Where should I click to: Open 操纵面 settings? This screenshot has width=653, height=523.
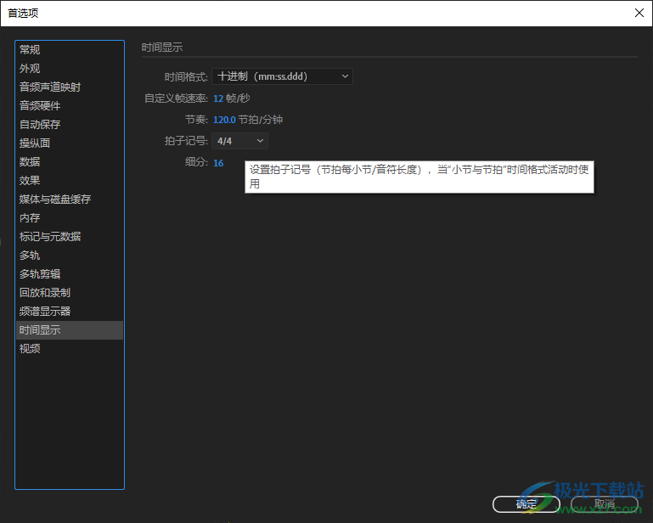pos(36,143)
